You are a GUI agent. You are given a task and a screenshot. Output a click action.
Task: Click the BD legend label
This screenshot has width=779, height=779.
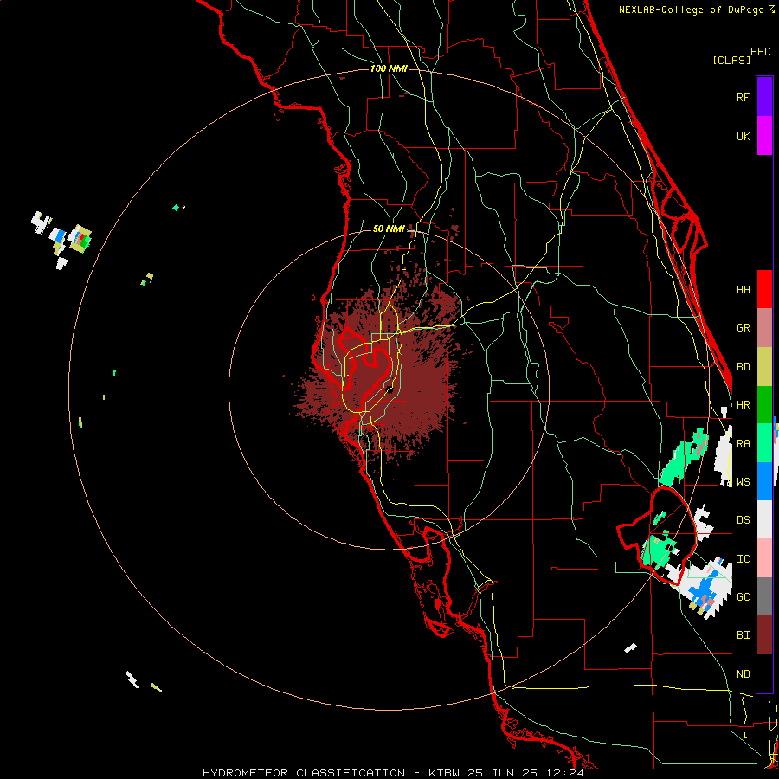(743, 367)
